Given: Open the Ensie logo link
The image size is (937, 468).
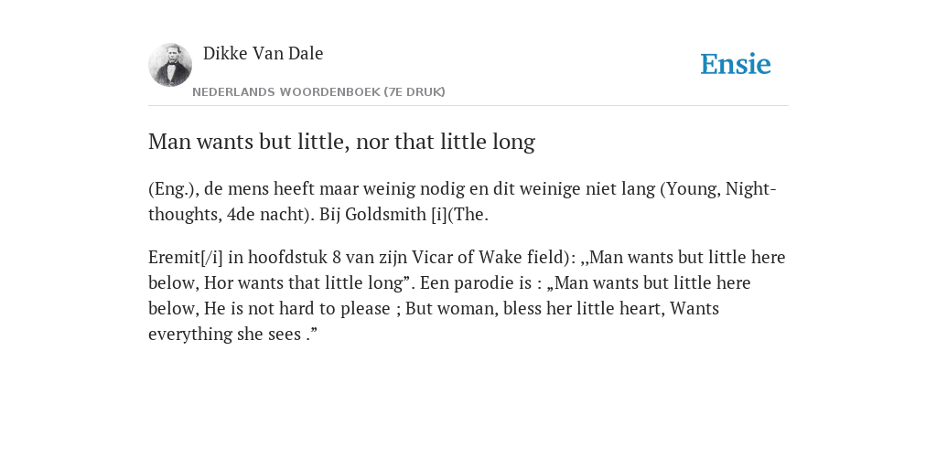Looking at the screenshot, I should tap(736, 64).
